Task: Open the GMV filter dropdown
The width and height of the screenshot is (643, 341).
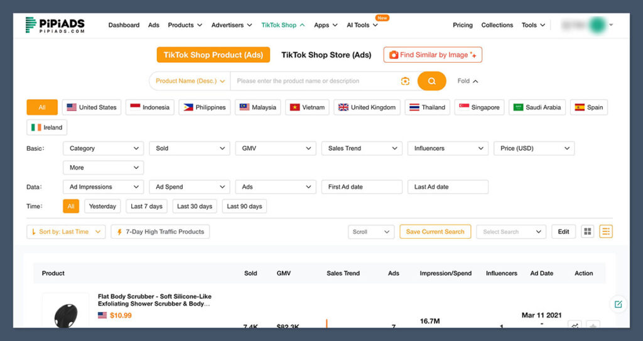Action: click(x=276, y=148)
